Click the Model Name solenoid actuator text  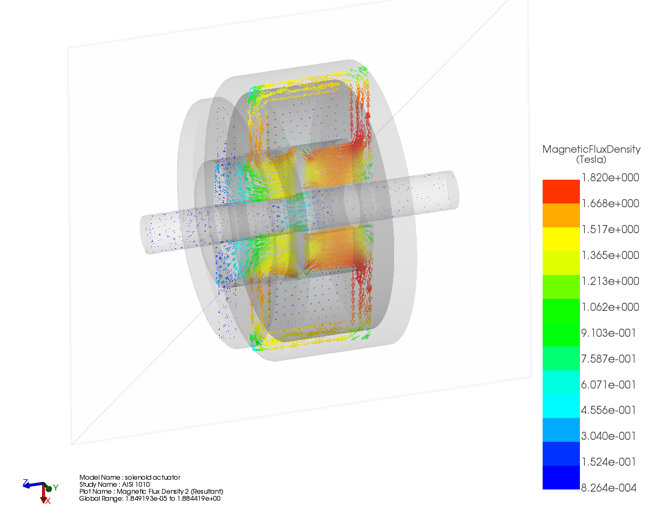pos(130,478)
